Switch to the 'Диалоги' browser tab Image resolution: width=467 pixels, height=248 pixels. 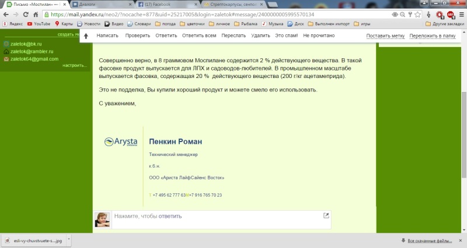coord(96,4)
